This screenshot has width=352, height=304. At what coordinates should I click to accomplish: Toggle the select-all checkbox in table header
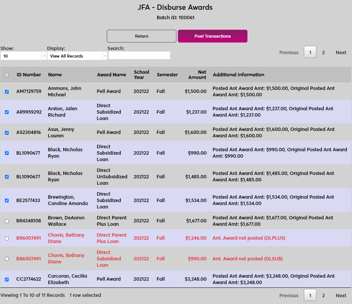7,75
